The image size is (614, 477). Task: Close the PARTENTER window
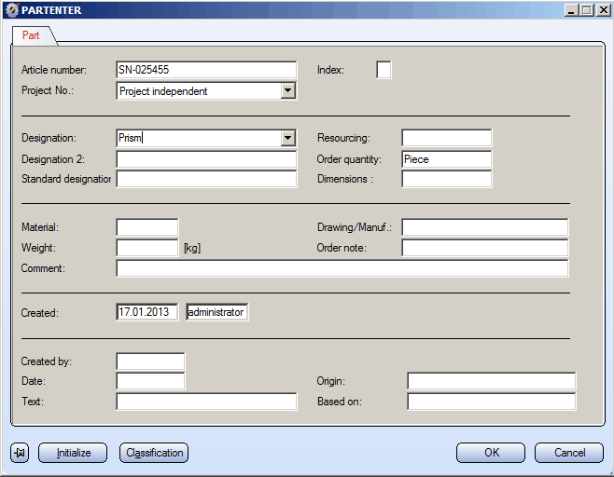[603, 10]
